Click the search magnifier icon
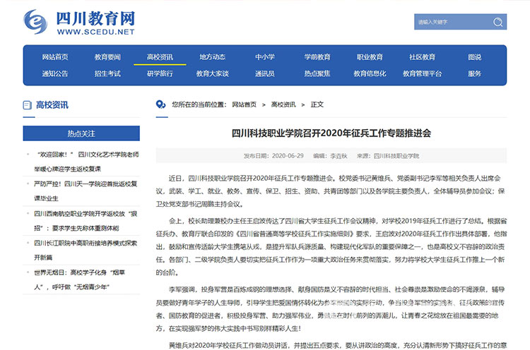The height and width of the screenshot is (350, 530). (497, 22)
